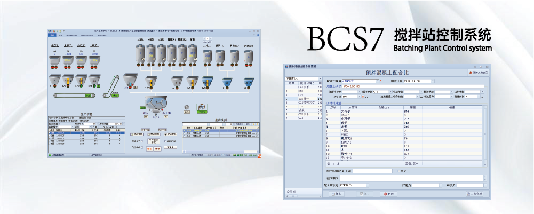Toggle the 自动打印 checkbox
534x214 pixels.
point(165,141)
